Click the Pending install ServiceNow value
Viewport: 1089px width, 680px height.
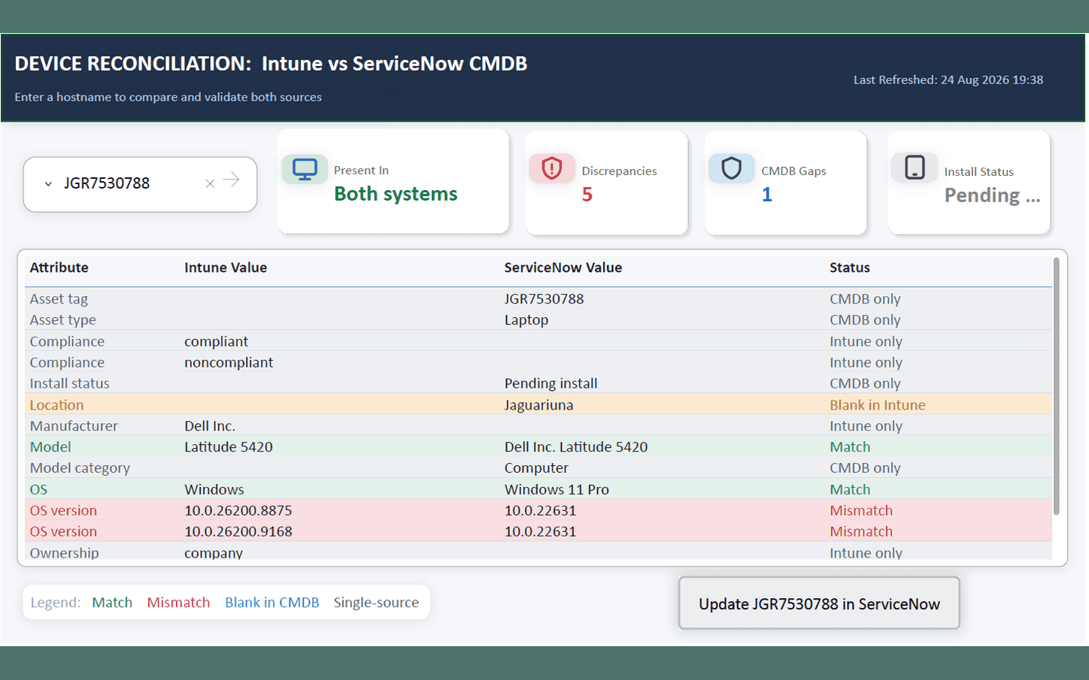point(551,383)
